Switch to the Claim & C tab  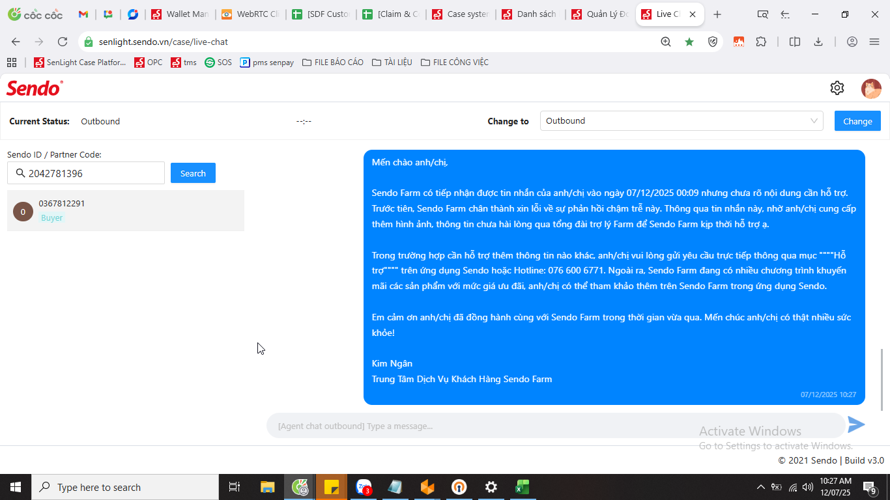click(392, 14)
